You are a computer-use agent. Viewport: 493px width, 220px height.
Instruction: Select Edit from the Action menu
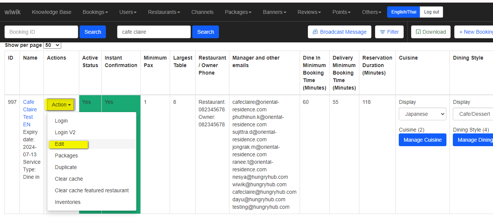[59, 144]
